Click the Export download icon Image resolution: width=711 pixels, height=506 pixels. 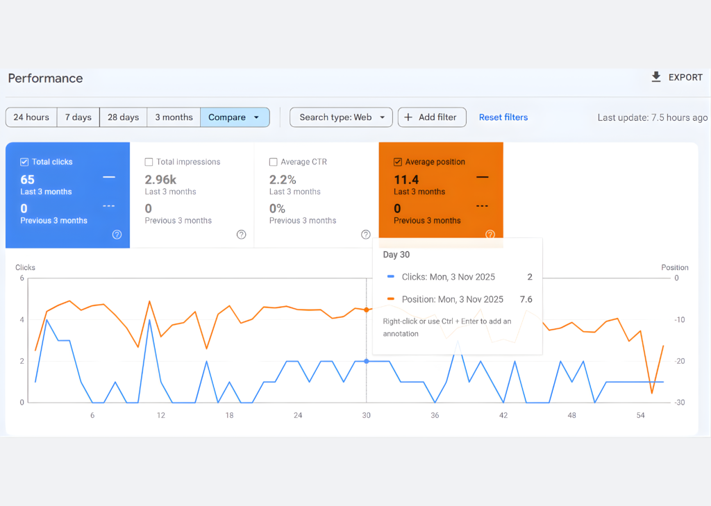click(x=656, y=77)
